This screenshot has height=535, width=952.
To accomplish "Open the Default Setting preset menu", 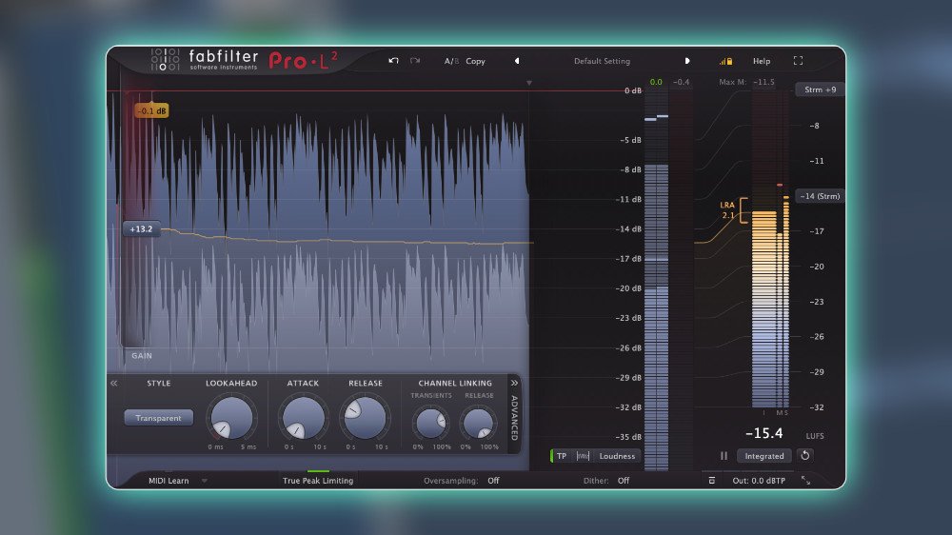I will click(602, 61).
